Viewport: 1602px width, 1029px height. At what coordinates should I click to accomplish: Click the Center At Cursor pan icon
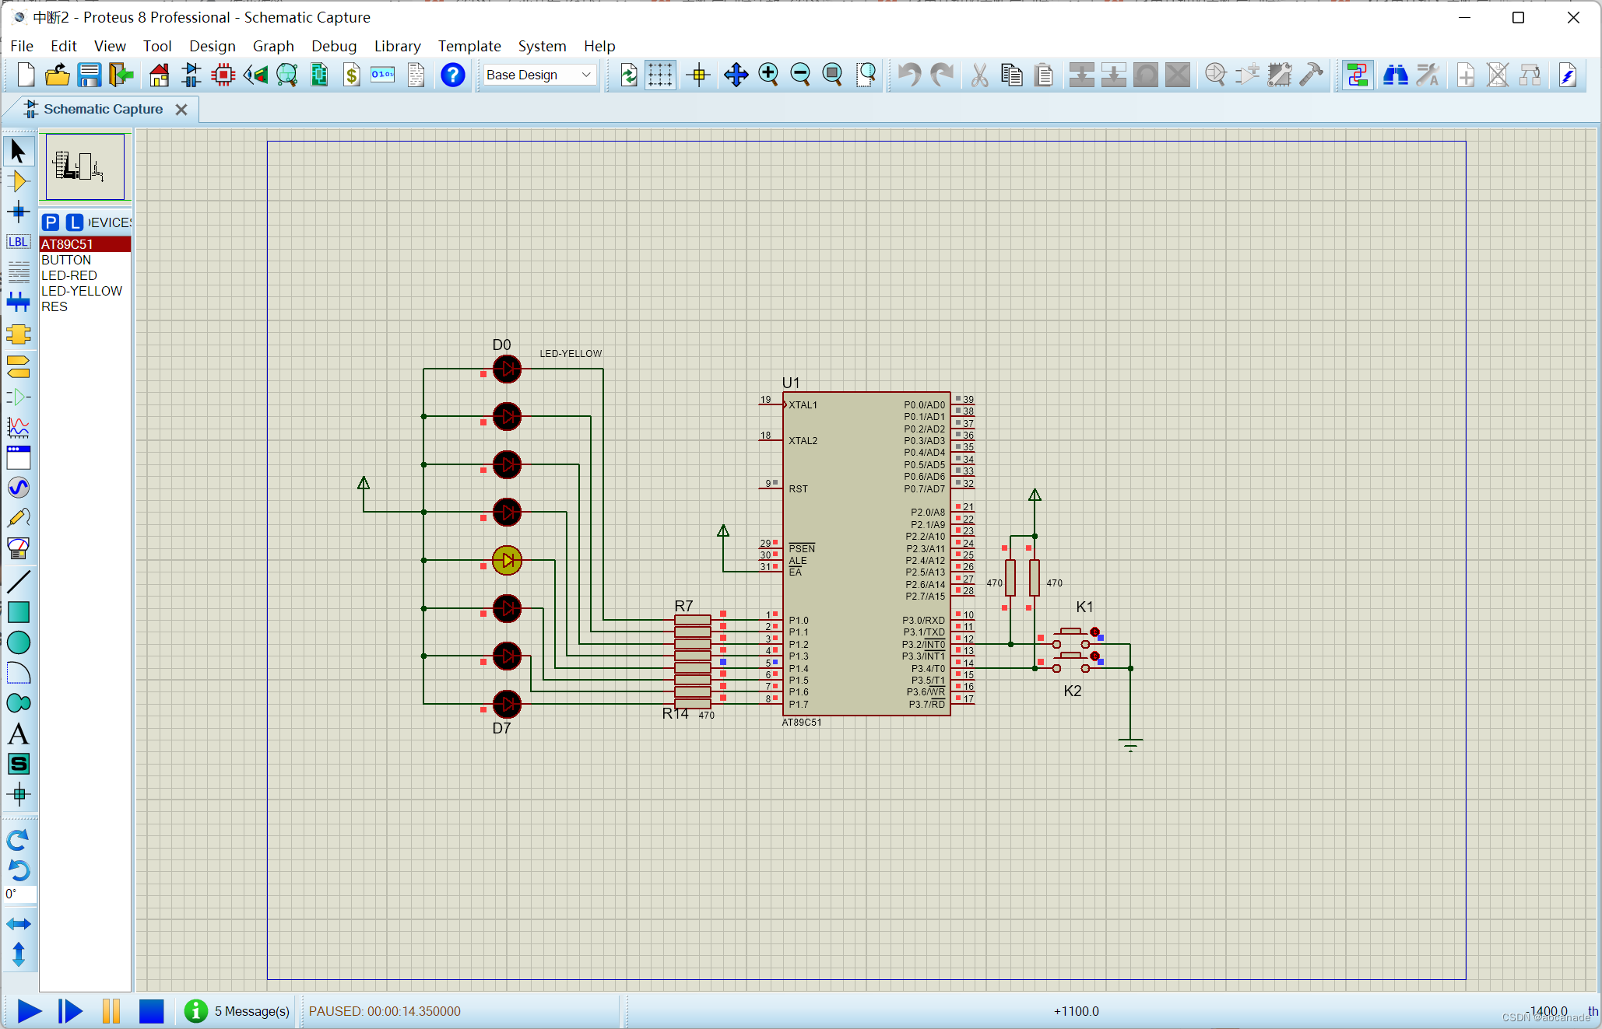pyautogui.click(x=736, y=75)
